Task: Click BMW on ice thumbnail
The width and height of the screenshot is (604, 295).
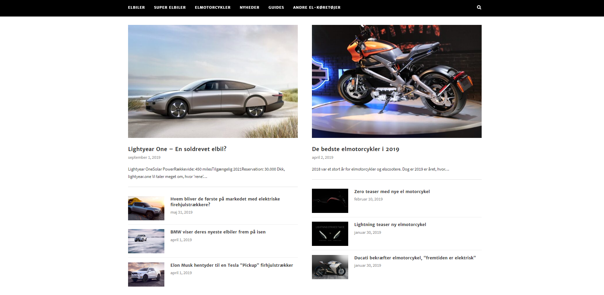Action: [x=146, y=241]
